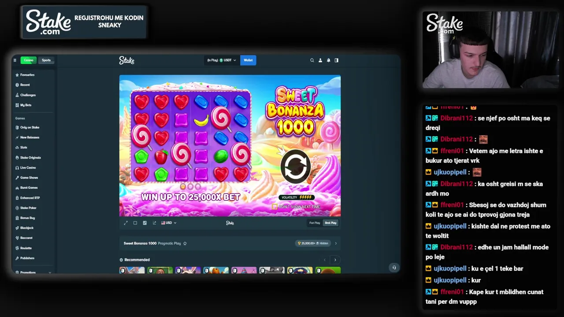Viewport: 564px width, 317px height.
Task: Show previous Recommended games with left arrow
Action: [325, 260]
